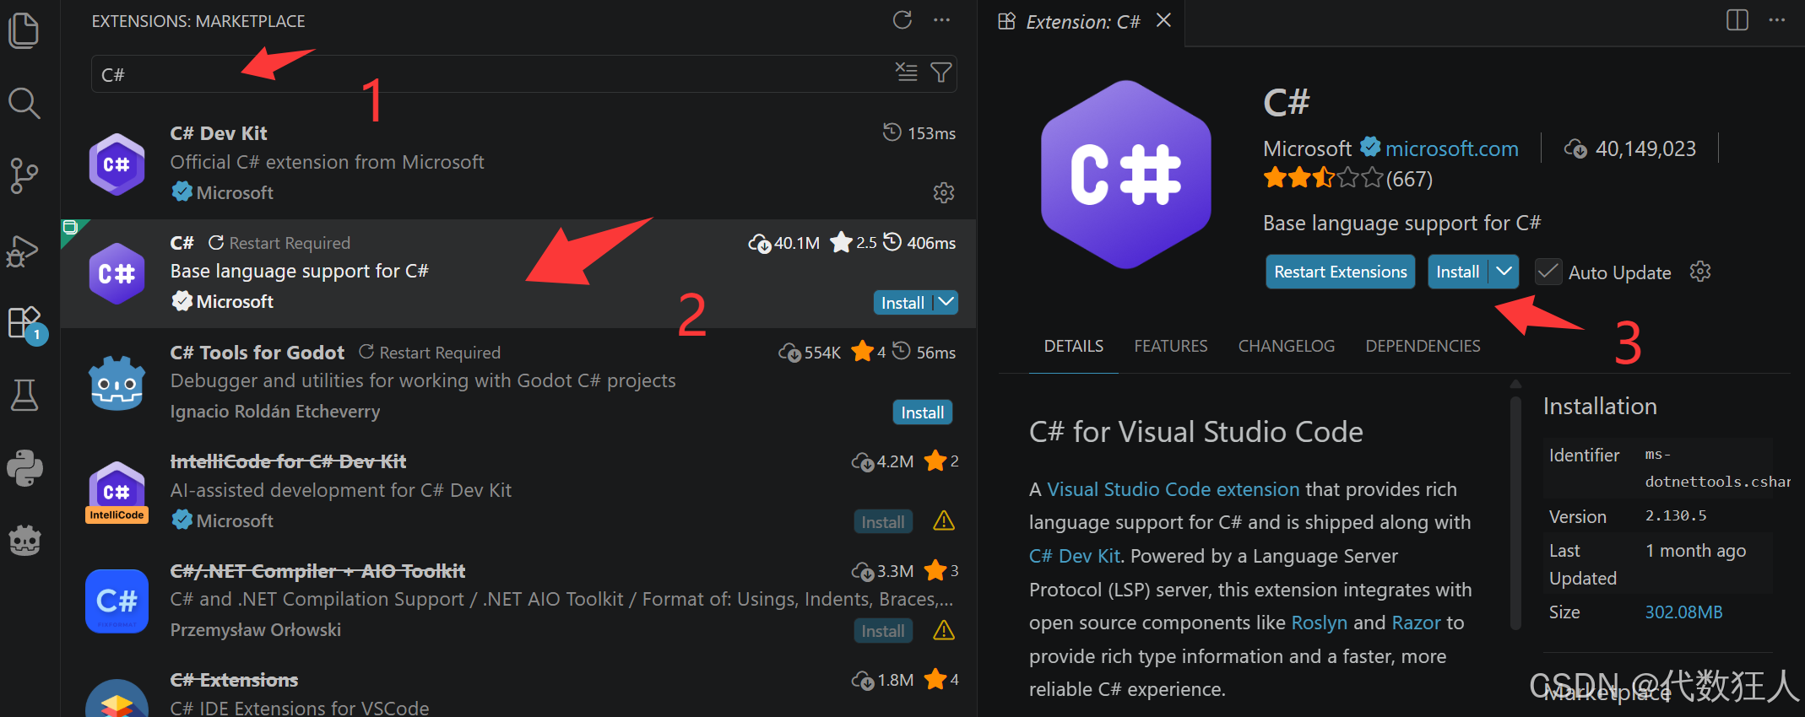Open marketplace Views and More Actions menu
Screen dimensions: 1805x717
pyautogui.click(x=941, y=20)
